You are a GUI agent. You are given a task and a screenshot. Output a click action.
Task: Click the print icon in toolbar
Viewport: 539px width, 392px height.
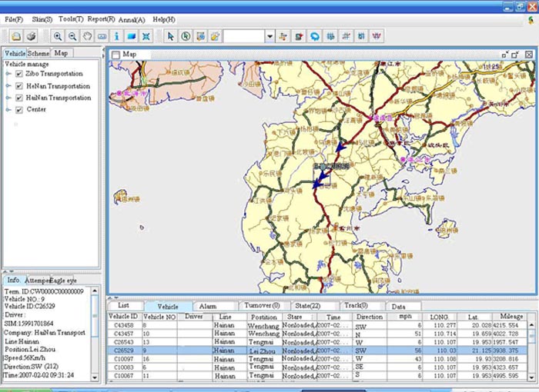pyautogui.click(x=32, y=36)
